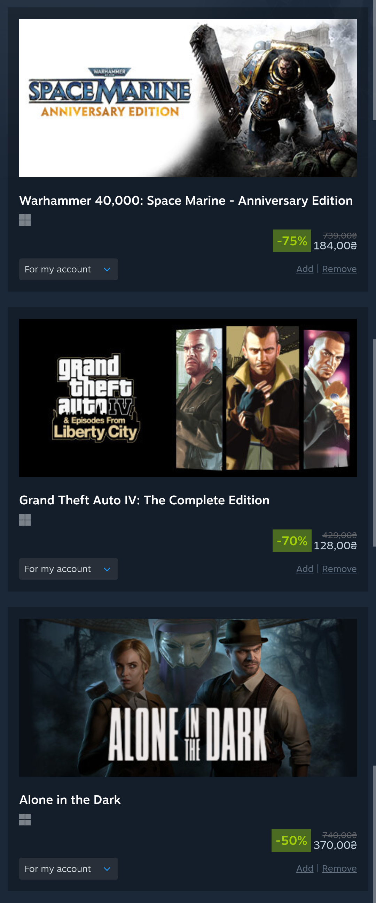Click title 'Warhammer 40,000: Space Marine - Anniversary Edition'

point(186,201)
